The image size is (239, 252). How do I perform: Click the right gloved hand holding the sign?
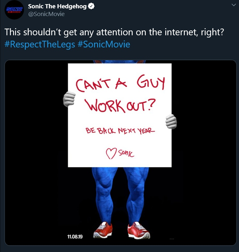coord(171,122)
